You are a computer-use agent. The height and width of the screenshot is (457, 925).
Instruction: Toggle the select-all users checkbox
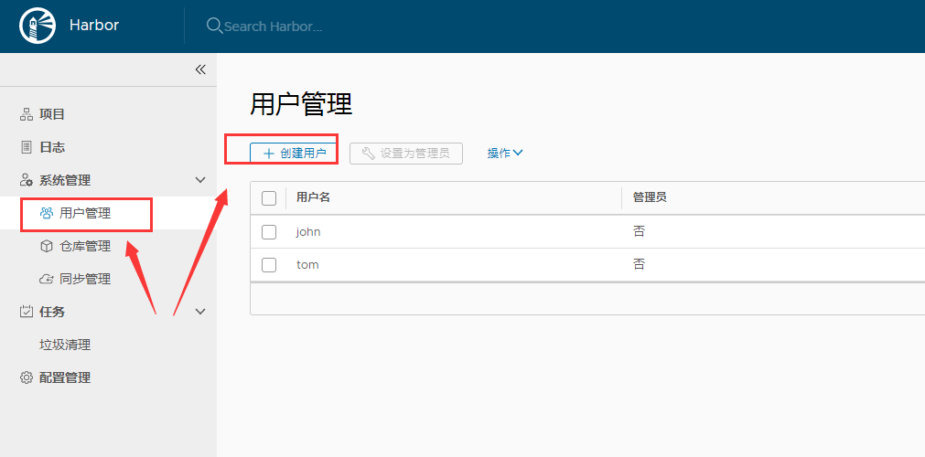(269, 198)
